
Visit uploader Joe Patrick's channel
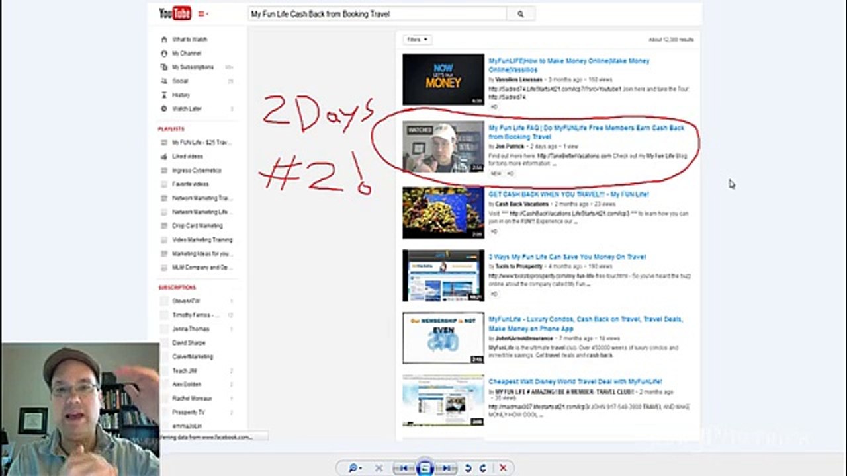click(510, 146)
